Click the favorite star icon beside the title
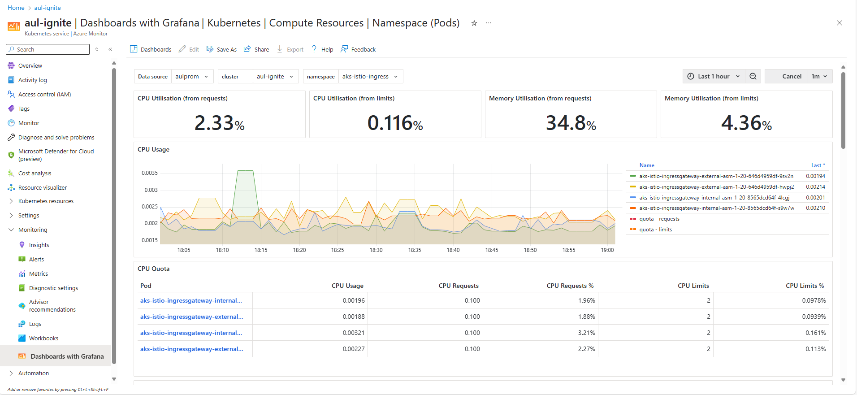Image resolution: width=857 pixels, height=395 pixels. pyautogui.click(x=474, y=23)
